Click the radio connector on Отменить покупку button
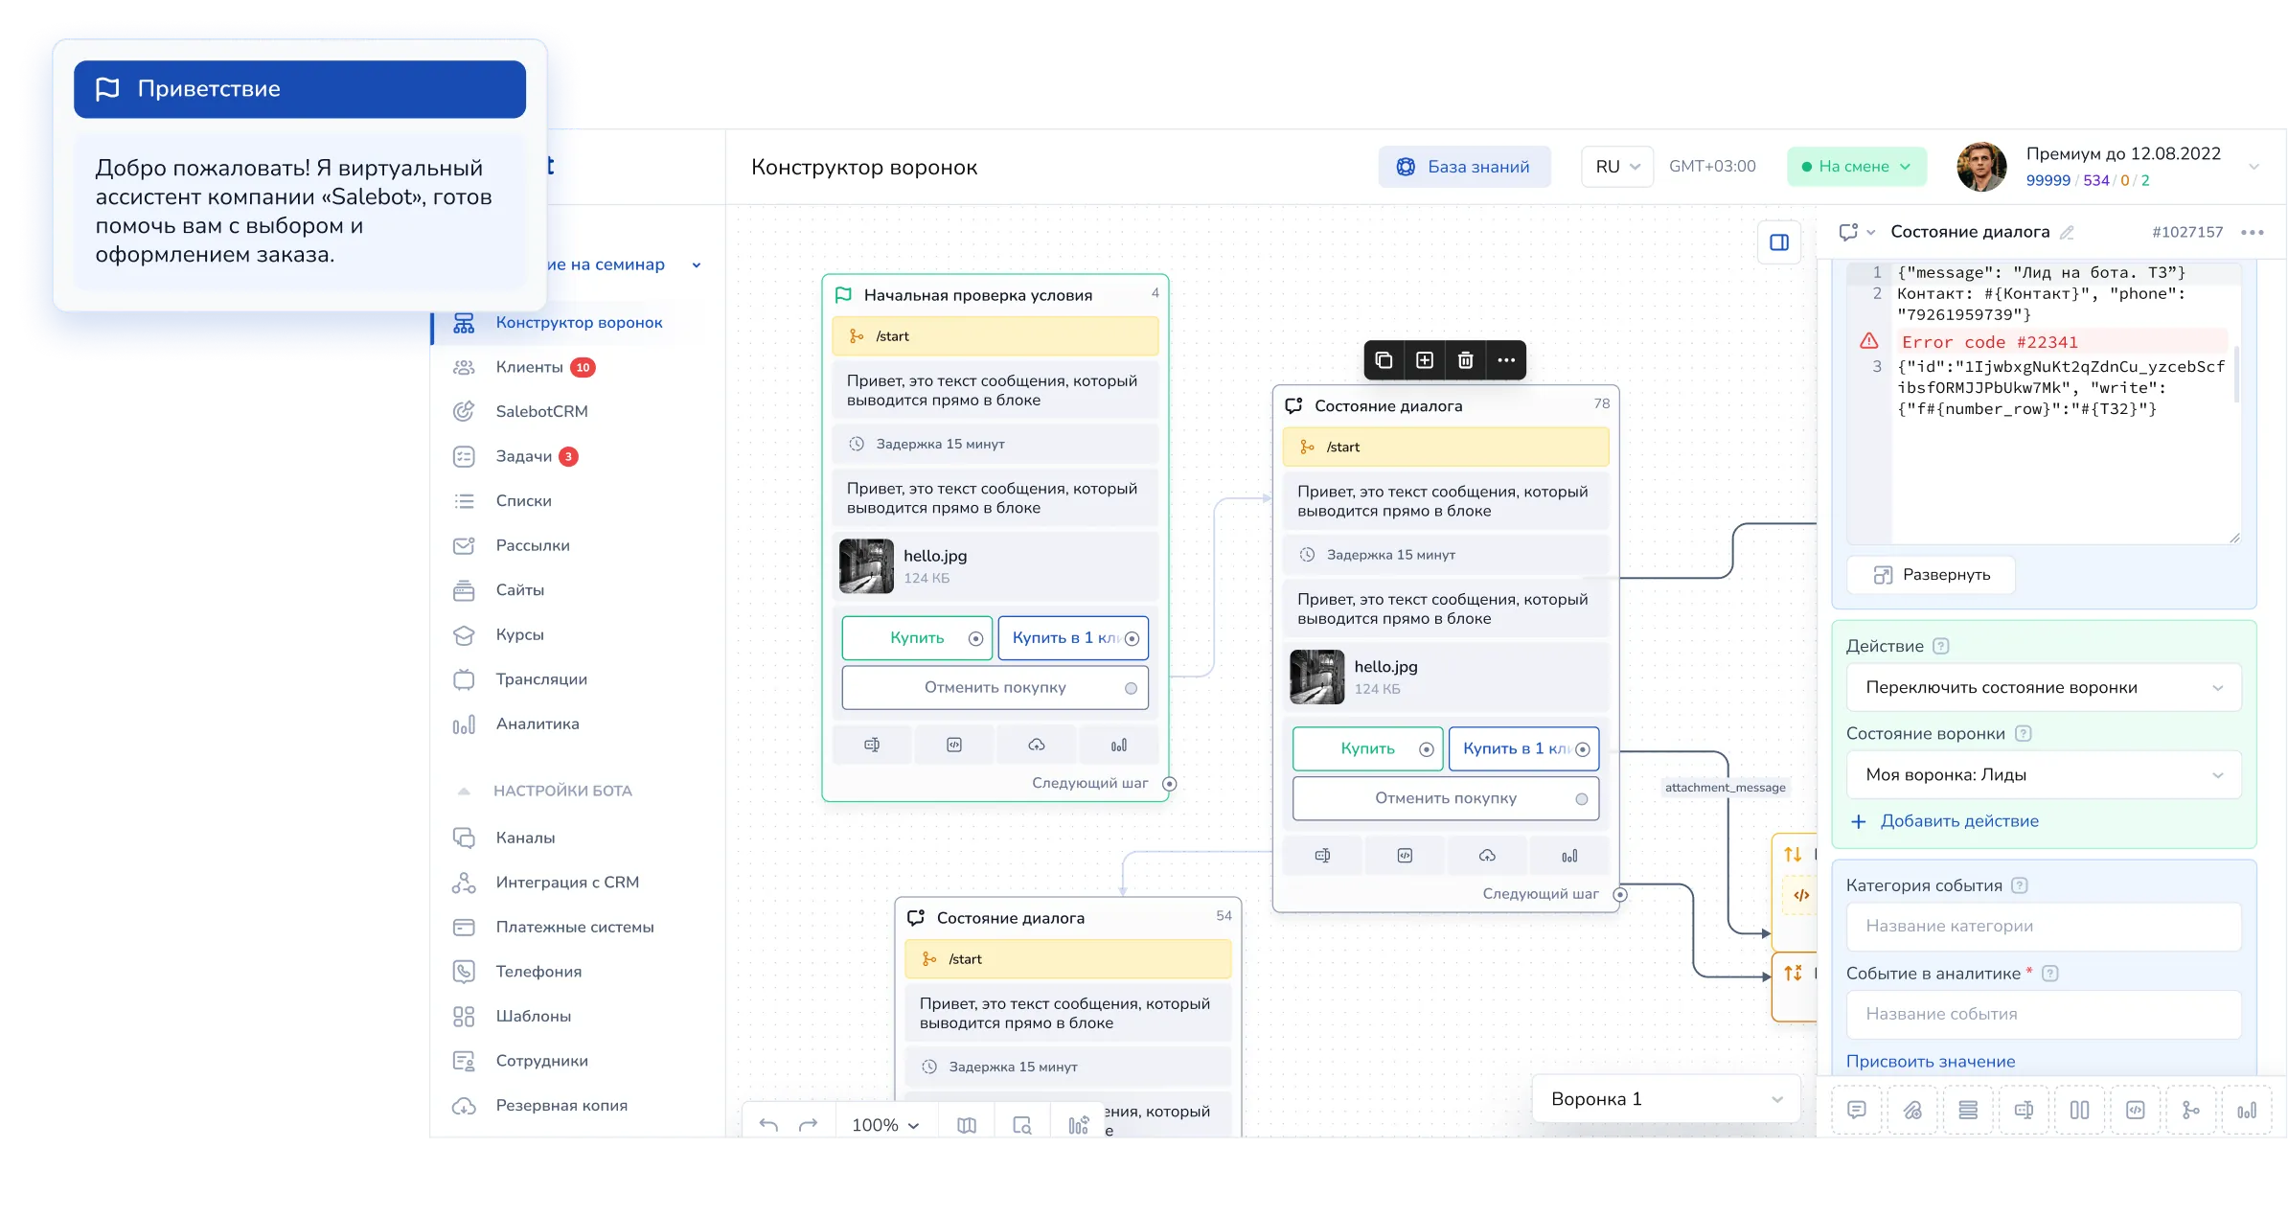The width and height of the screenshot is (2288, 1217). coord(1131,688)
